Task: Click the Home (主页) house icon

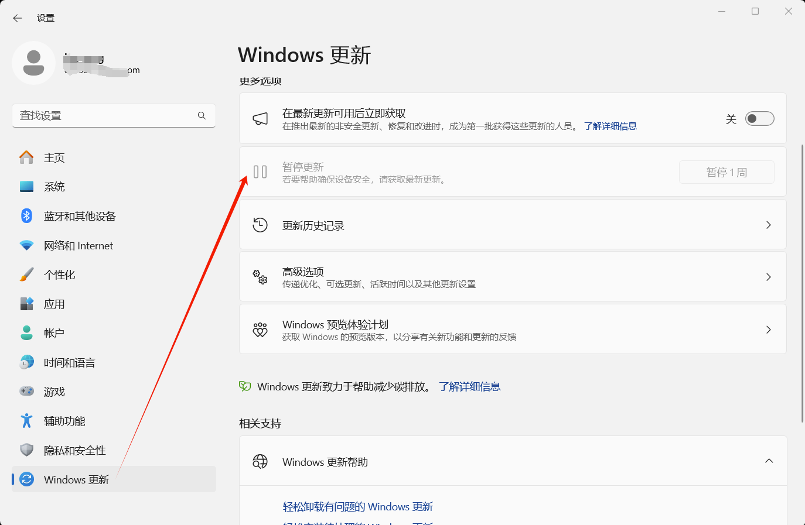Action: (x=26, y=157)
